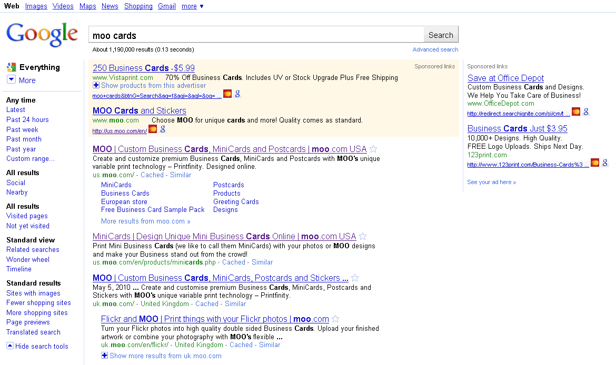
Task: Click blue g icon beside us.moo.com/en link
Action: [163, 129]
